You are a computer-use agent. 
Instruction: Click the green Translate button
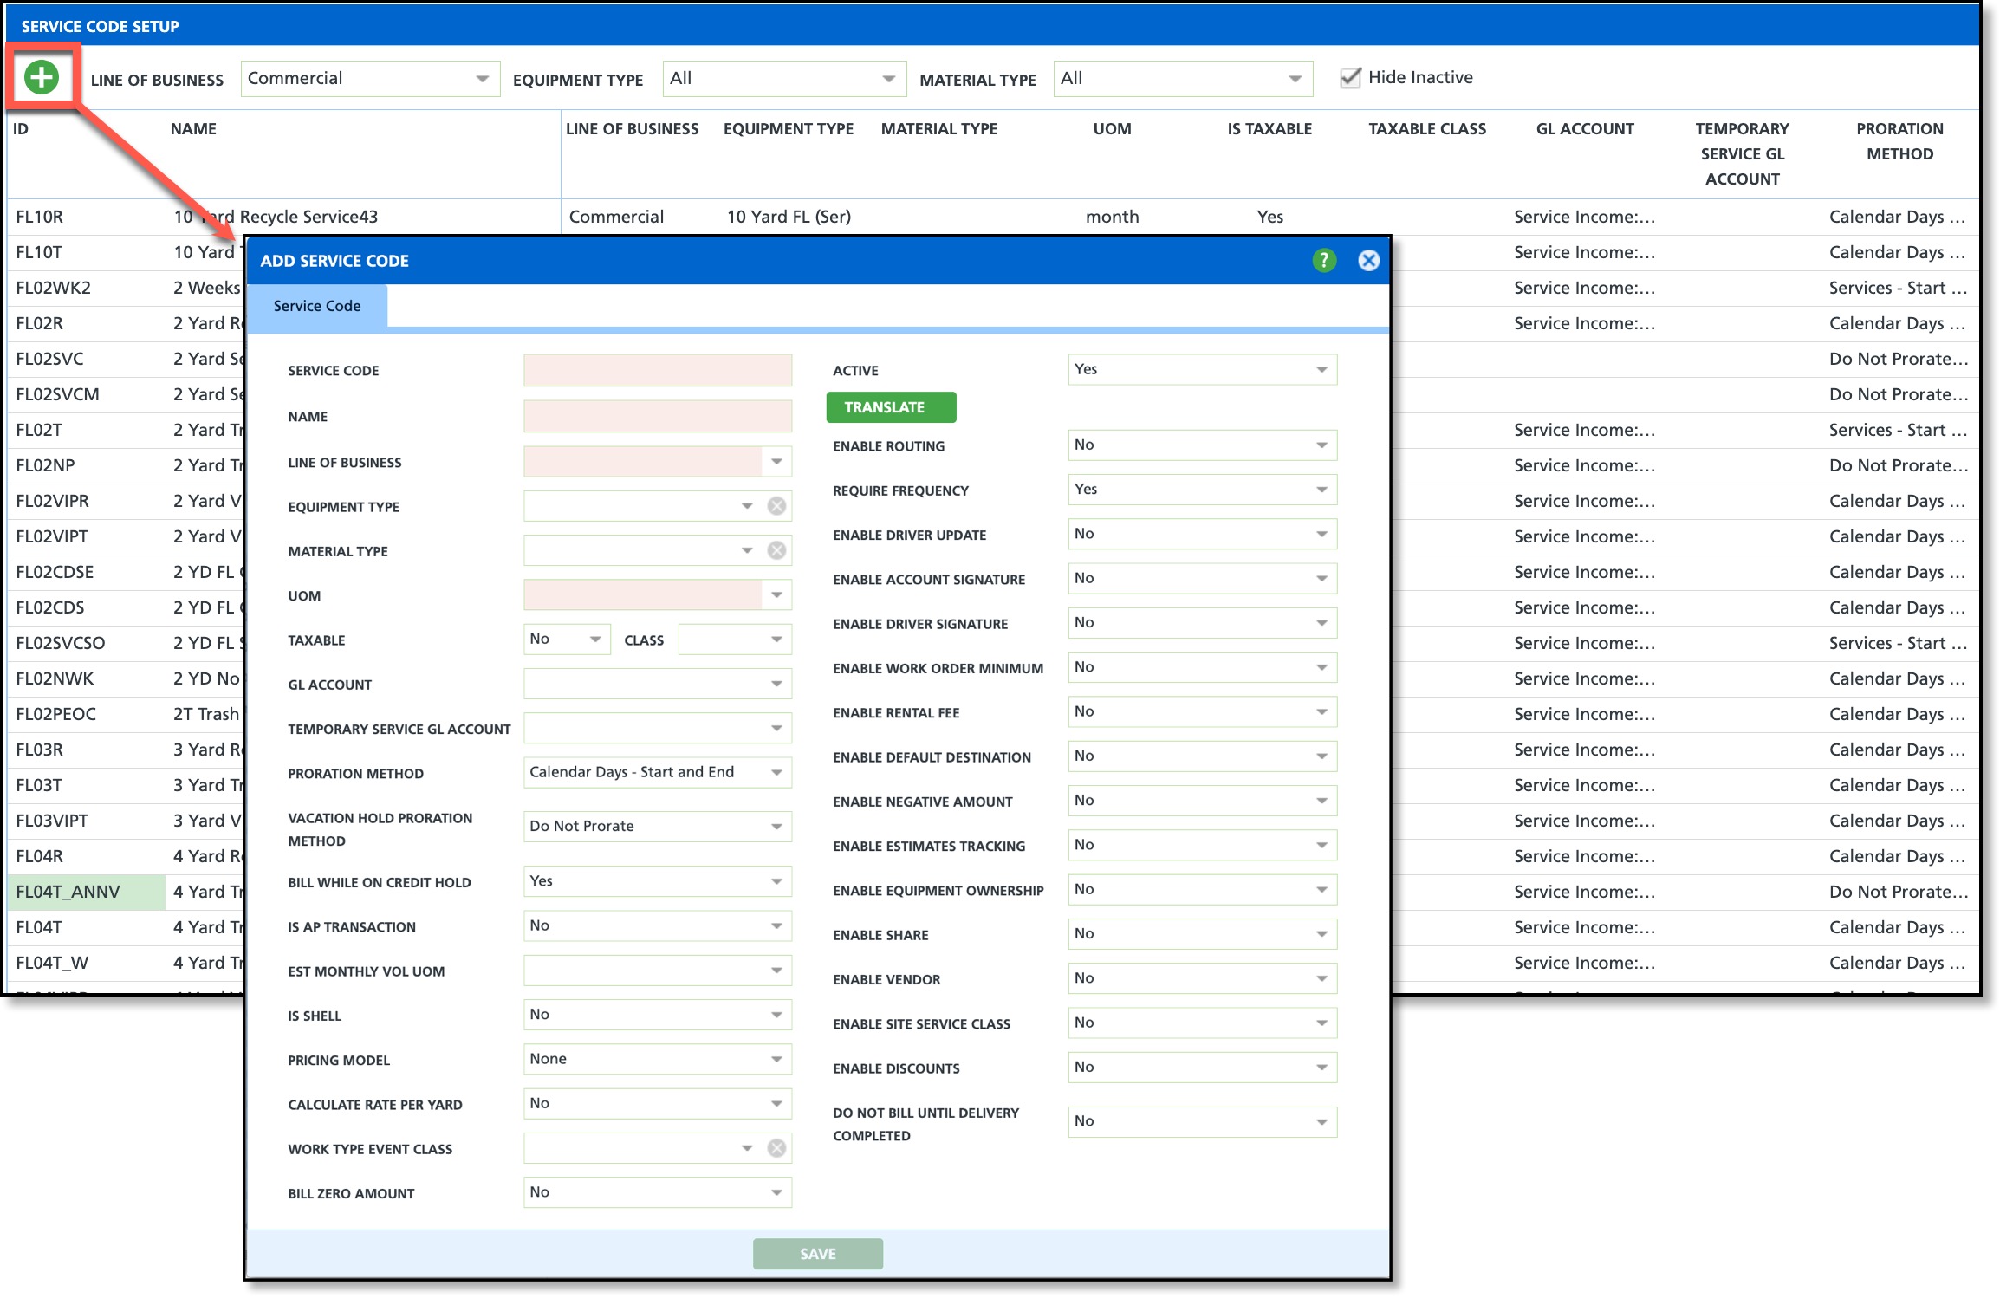[x=890, y=407]
